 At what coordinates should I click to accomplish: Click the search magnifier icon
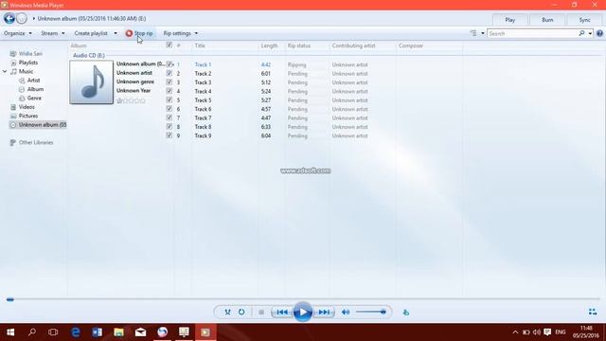tap(581, 33)
